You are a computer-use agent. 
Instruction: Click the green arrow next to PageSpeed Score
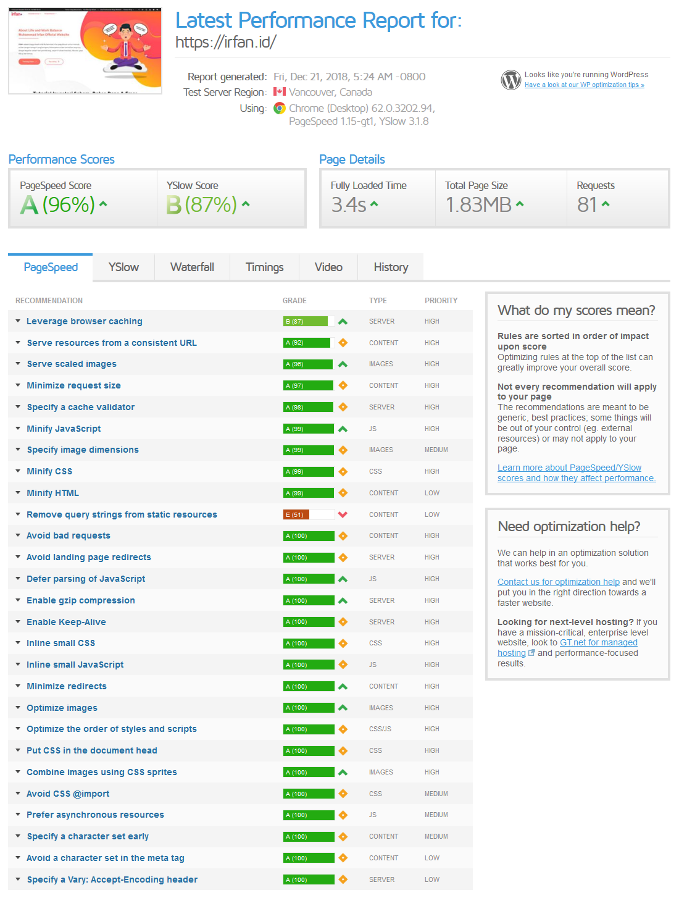[103, 204]
